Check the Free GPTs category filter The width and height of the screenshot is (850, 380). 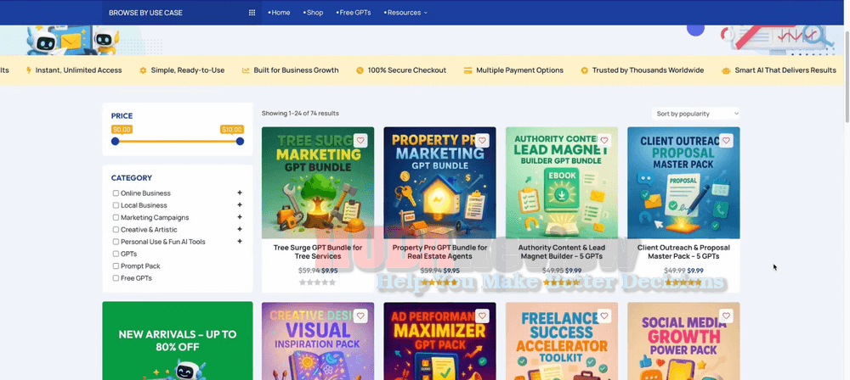coord(116,278)
